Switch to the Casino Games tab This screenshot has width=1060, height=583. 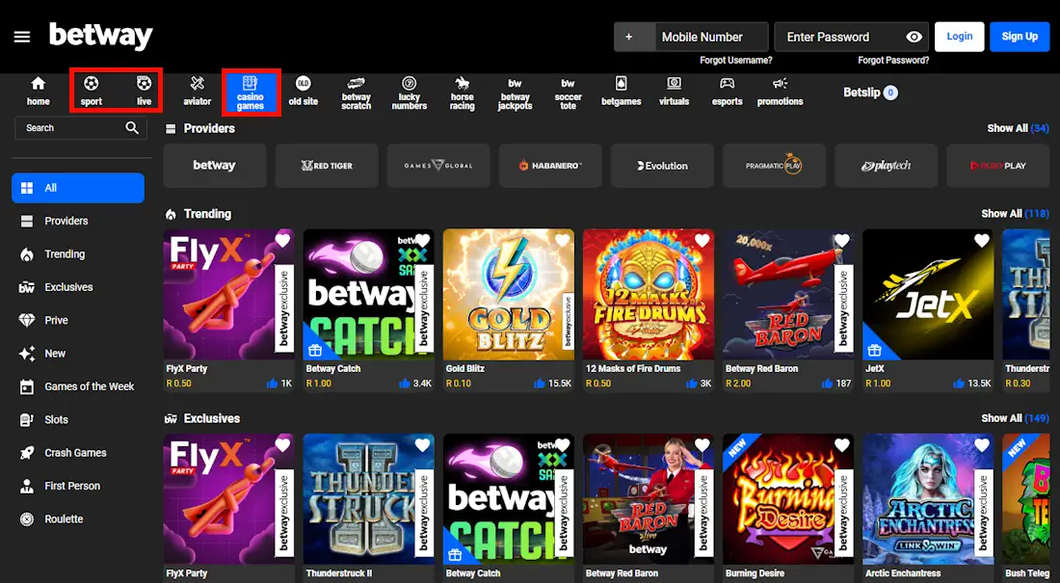[251, 89]
